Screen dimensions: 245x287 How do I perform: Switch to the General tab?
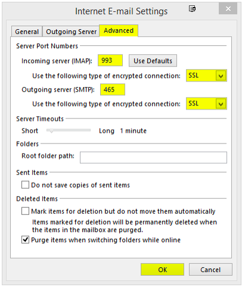tap(27, 32)
